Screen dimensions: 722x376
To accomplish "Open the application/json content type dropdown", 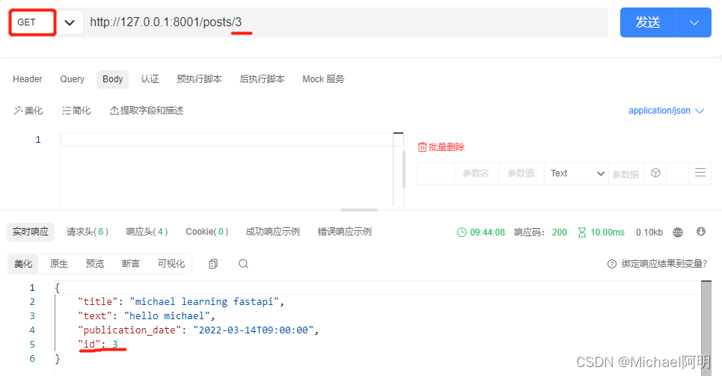I will point(667,111).
